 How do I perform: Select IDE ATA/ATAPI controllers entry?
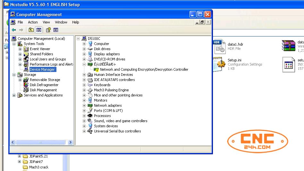[114, 80]
